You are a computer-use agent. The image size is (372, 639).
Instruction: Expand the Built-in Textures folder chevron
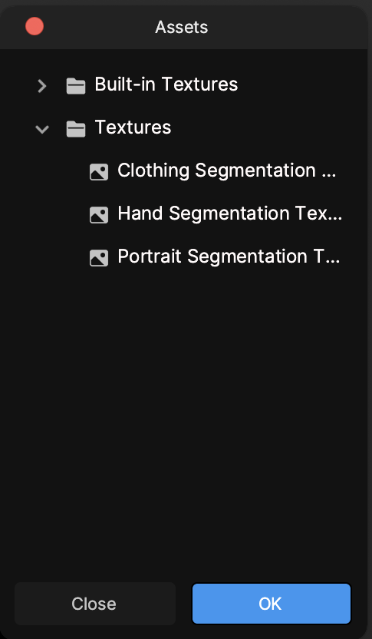[41, 86]
